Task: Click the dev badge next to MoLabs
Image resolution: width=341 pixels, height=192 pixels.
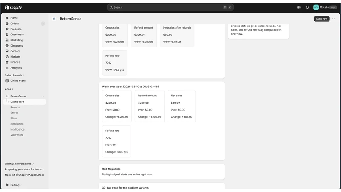Action: pos(333,7)
